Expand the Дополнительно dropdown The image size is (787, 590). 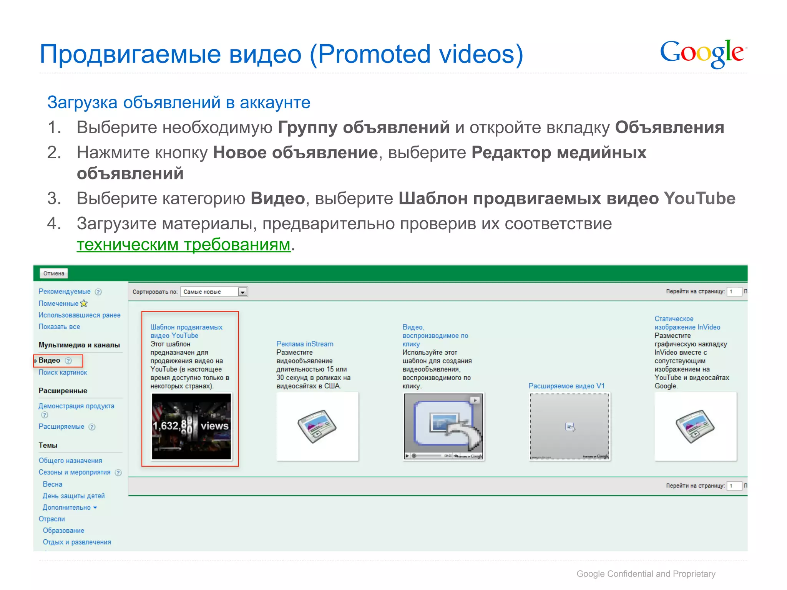(70, 507)
